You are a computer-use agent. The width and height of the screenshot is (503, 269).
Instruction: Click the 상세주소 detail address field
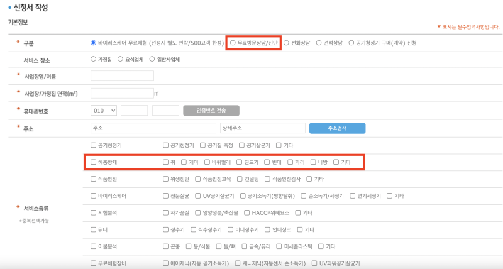263,128
